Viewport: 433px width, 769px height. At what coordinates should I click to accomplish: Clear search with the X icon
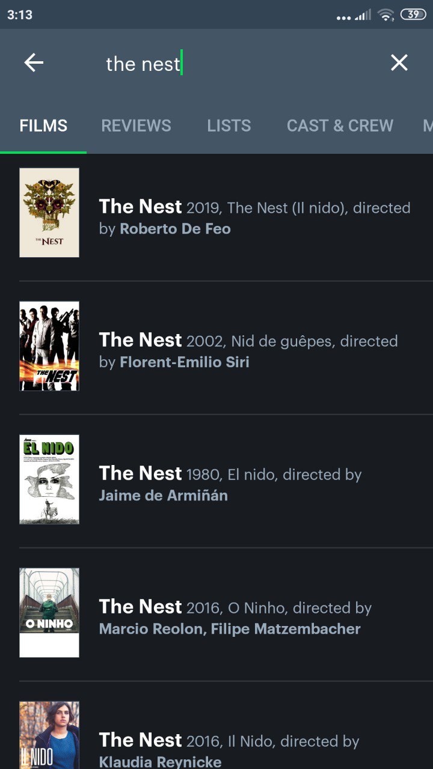pyautogui.click(x=399, y=63)
